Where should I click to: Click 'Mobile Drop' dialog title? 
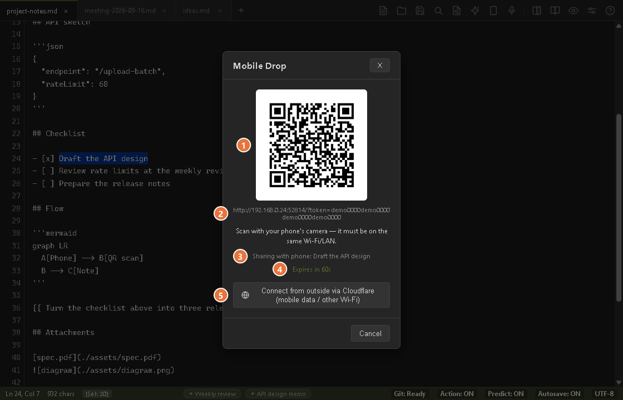259,66
